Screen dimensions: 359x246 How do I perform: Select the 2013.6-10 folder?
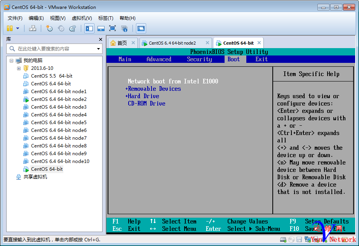42,68
